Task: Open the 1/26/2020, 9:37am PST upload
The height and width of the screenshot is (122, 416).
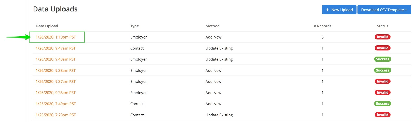Action: pyautogui.click(x=56, y=82)
